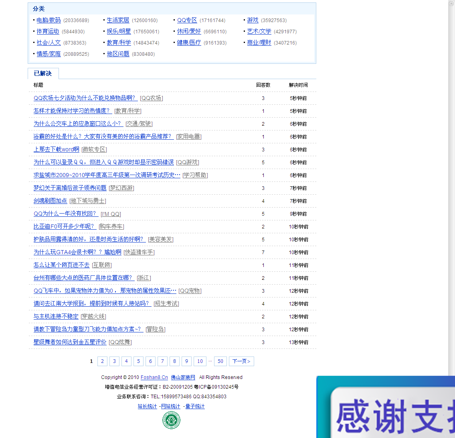Click the [地下城与勇士] tag text
Viewport: 455px width, 438px height.
[x=88, y=201]
